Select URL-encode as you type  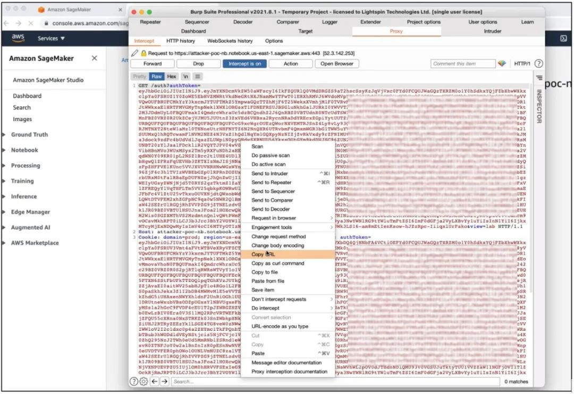tap(288, 327)
